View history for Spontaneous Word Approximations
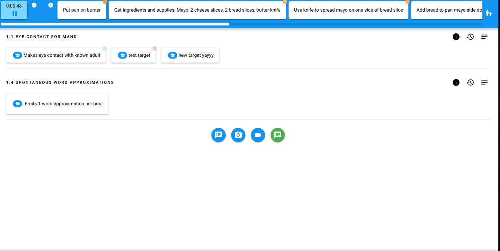The height and width of the screenshot is (251, 500). [x=470, y=82]
